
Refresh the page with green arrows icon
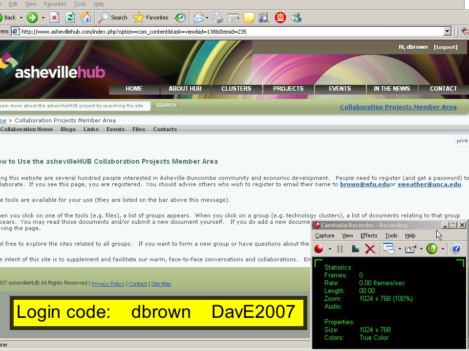70,18
